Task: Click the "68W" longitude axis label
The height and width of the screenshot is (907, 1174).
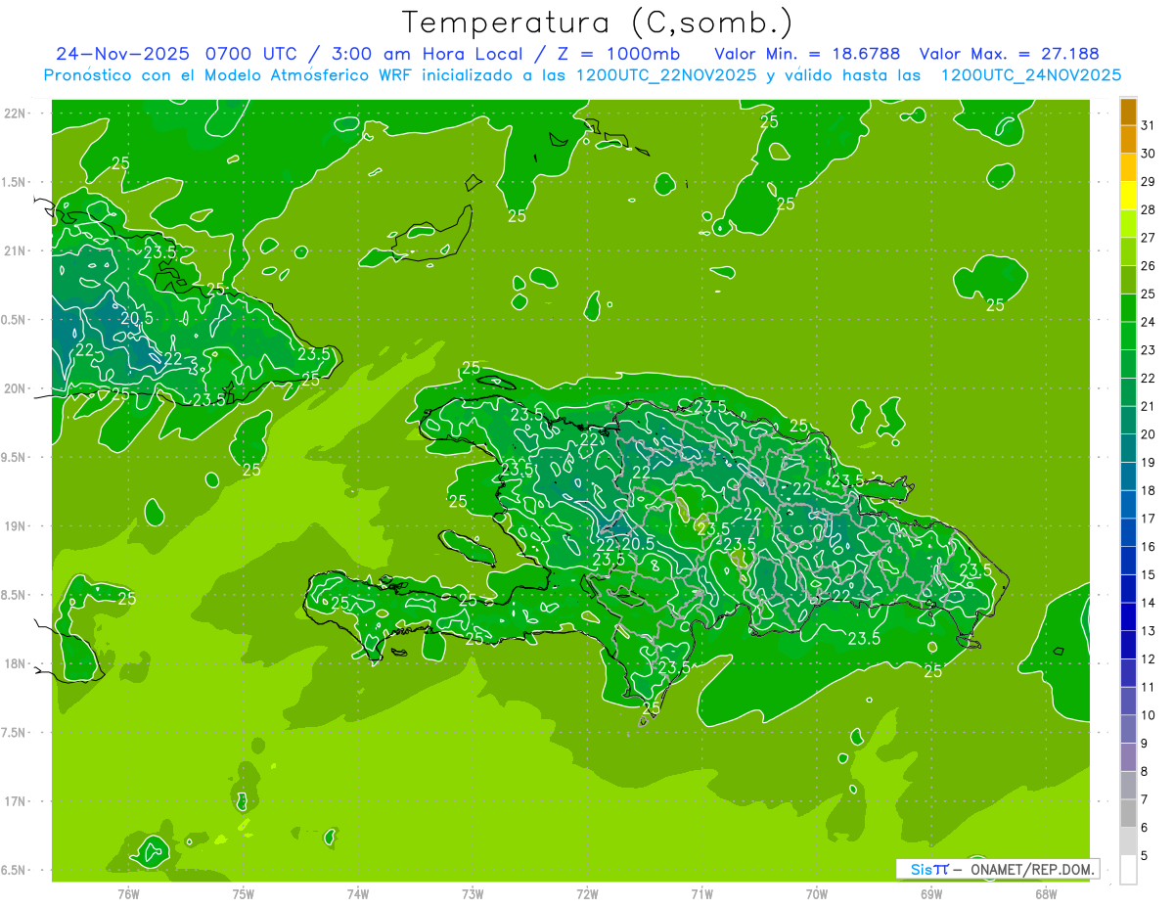Action: [x=1046, y=893]
